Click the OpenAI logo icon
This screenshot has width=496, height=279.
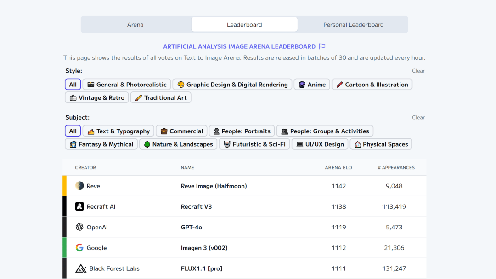pyautogui.click(x=79, y=227)
